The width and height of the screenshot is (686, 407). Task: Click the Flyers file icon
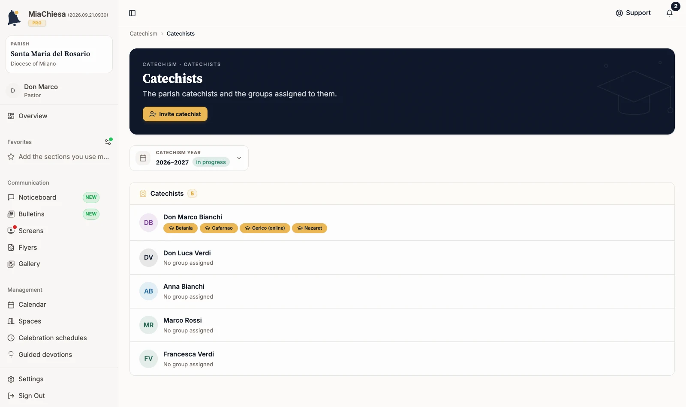11,248
